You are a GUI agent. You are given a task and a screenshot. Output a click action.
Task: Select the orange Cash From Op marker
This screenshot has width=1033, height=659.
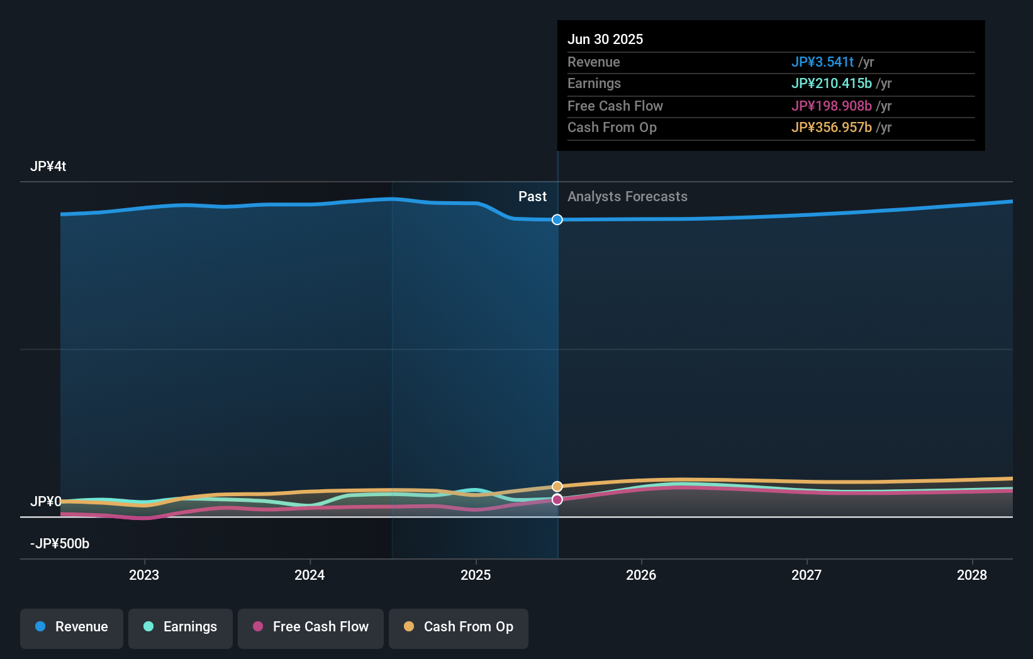pos(557,486)
